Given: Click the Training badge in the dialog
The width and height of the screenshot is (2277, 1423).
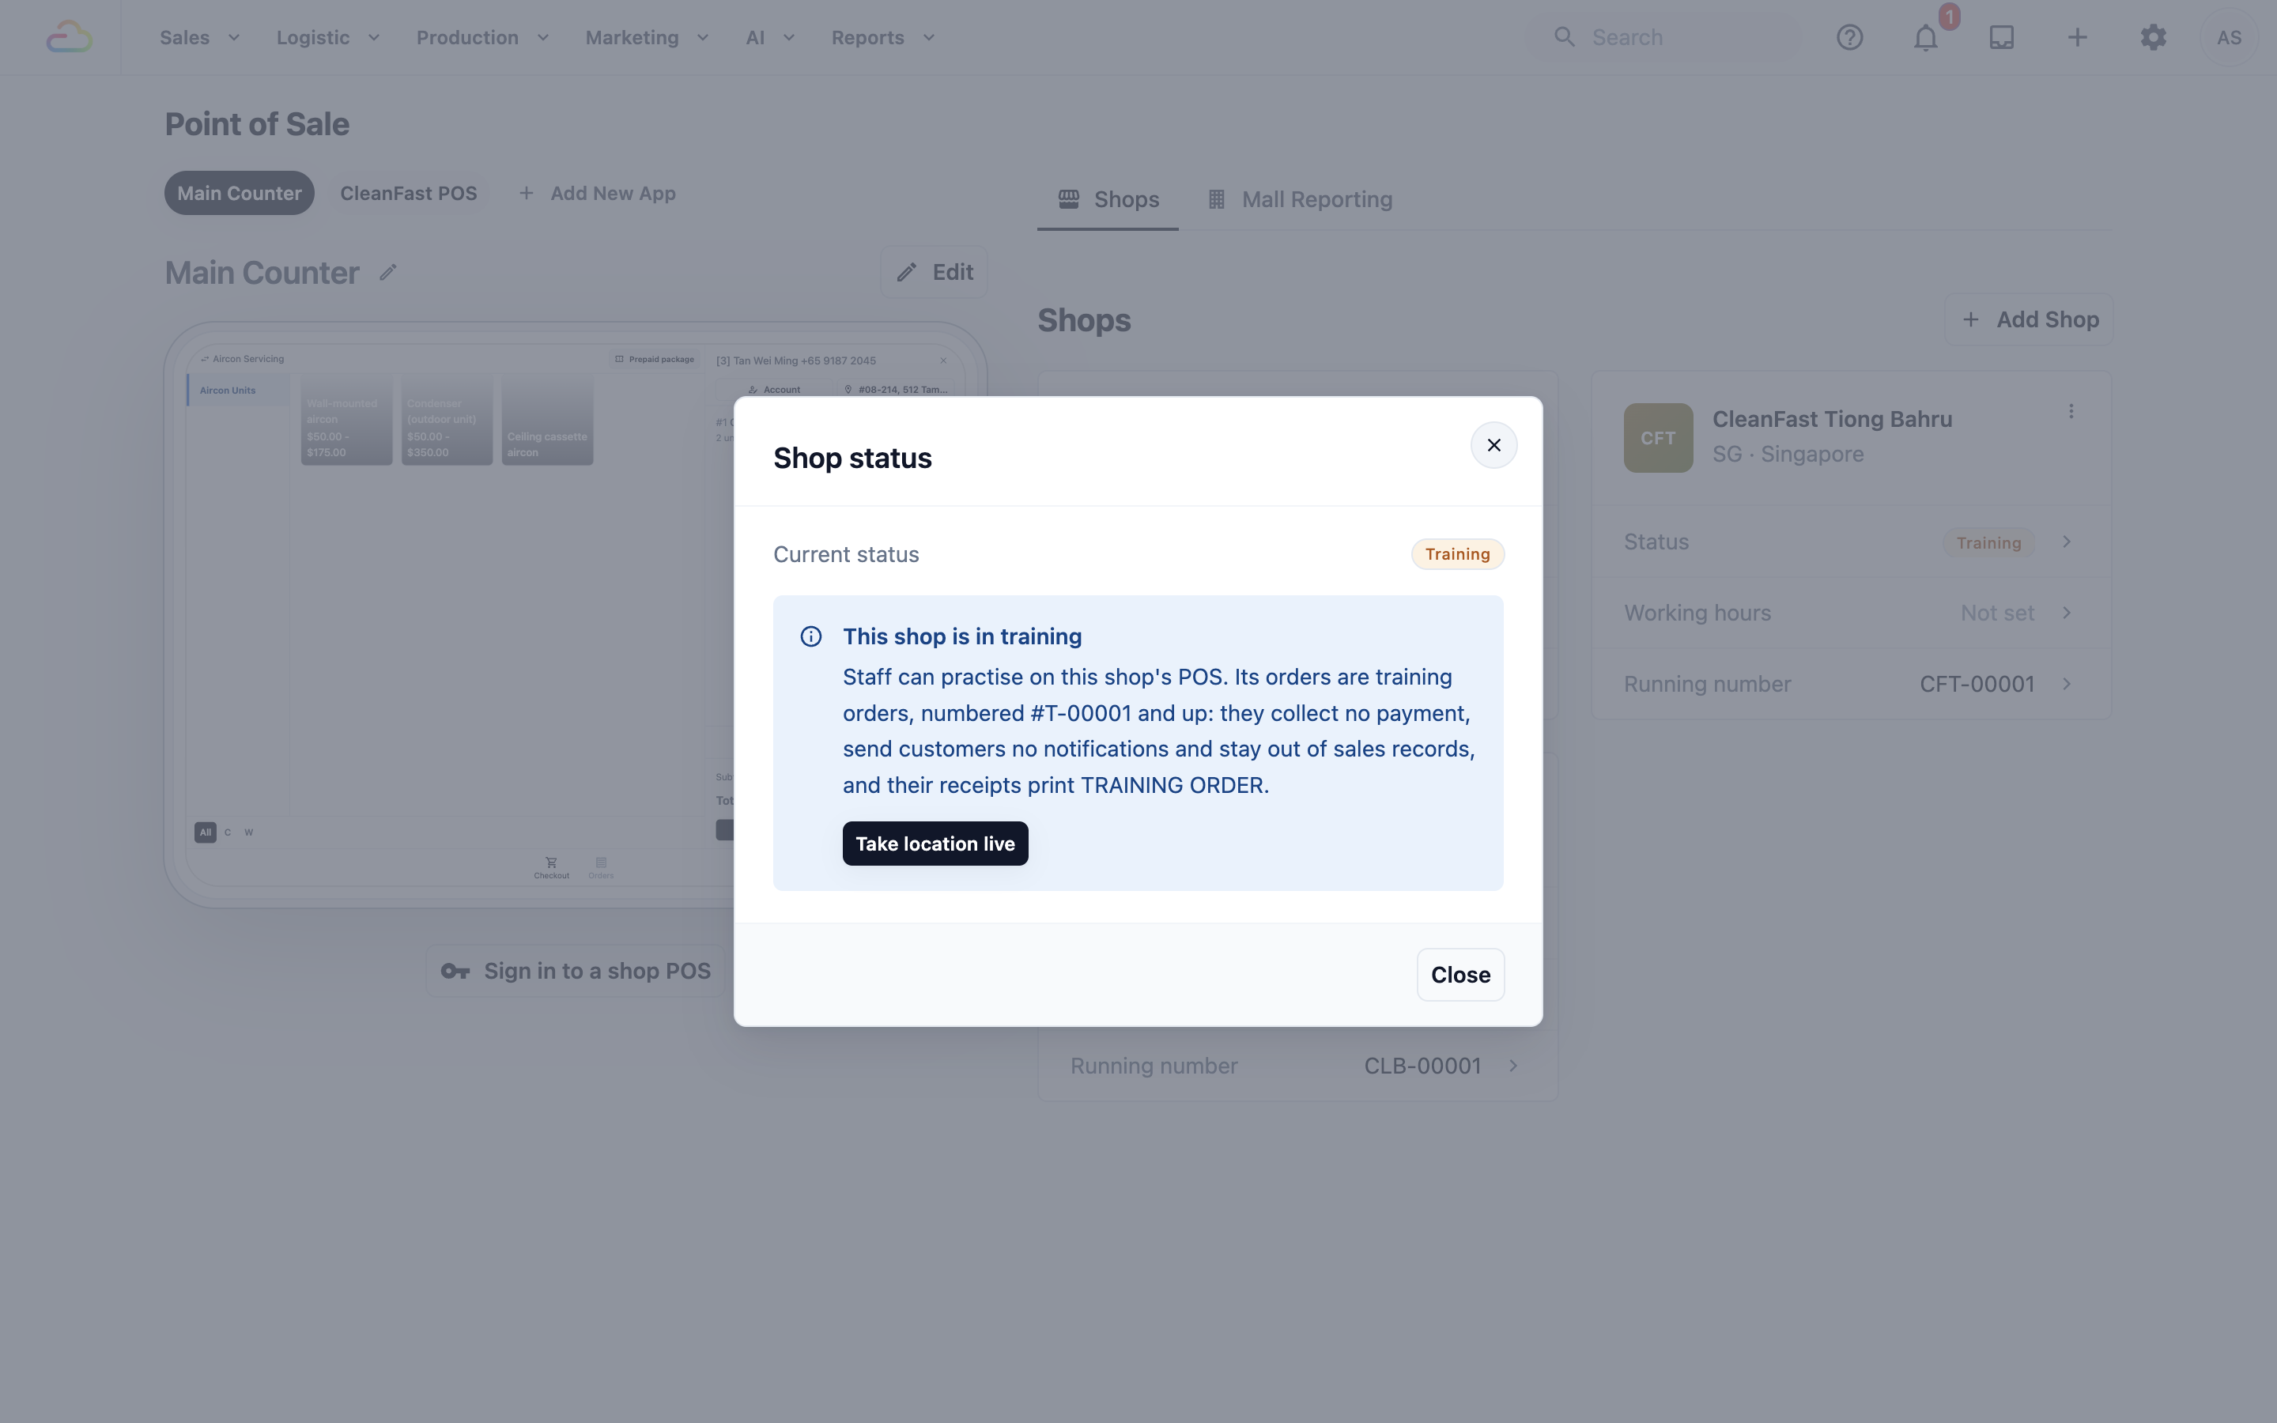Looking at the screenshot, I should click(1457, 554).
